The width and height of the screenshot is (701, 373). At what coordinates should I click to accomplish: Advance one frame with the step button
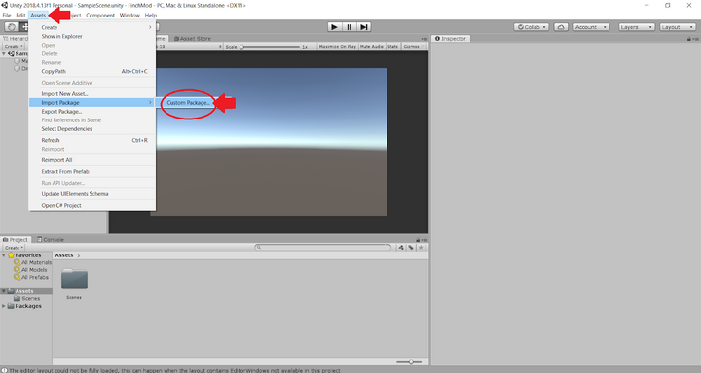364,27
